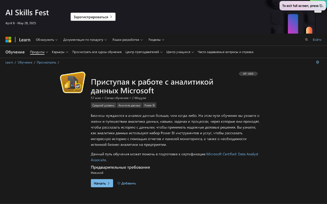Viewport: 327px width, 204px height.
Task: Click the AI Skills Fest banner title
Action: 27,13
